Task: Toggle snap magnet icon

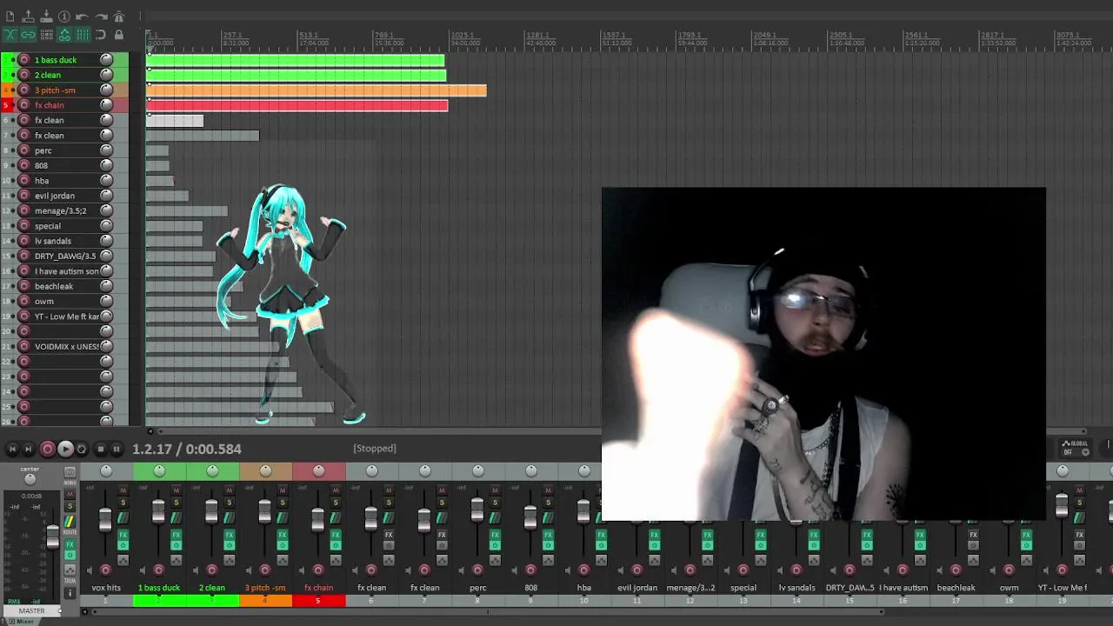Action: (x=101, y=35)
